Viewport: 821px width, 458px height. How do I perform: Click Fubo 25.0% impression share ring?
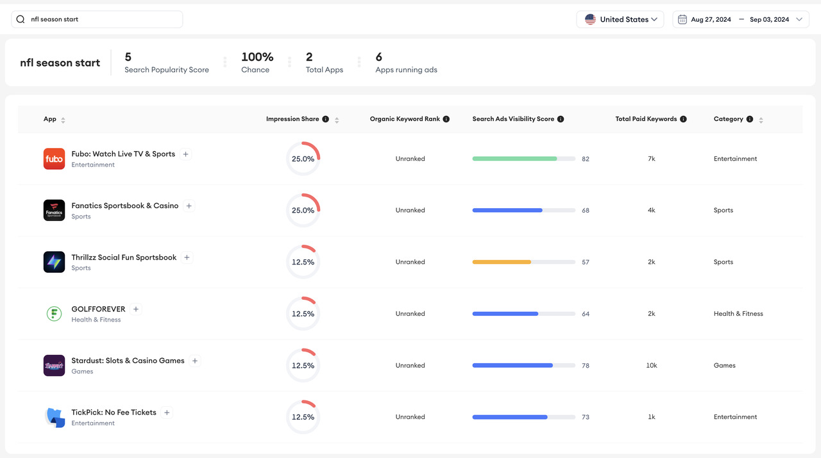click(x=303, y=159)
